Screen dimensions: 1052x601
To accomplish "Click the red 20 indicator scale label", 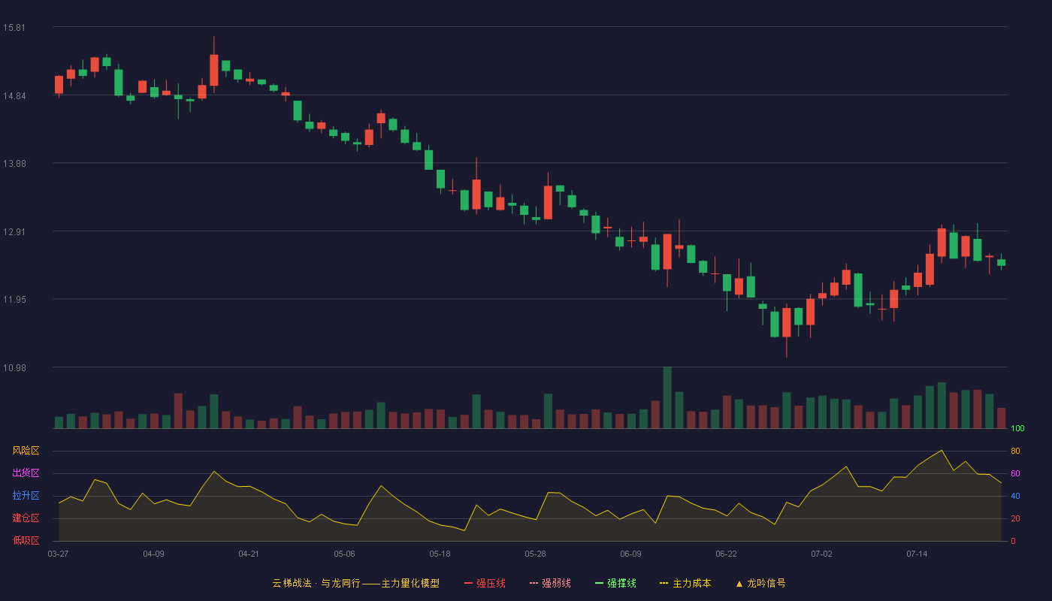I will (x=1015, y=518).
